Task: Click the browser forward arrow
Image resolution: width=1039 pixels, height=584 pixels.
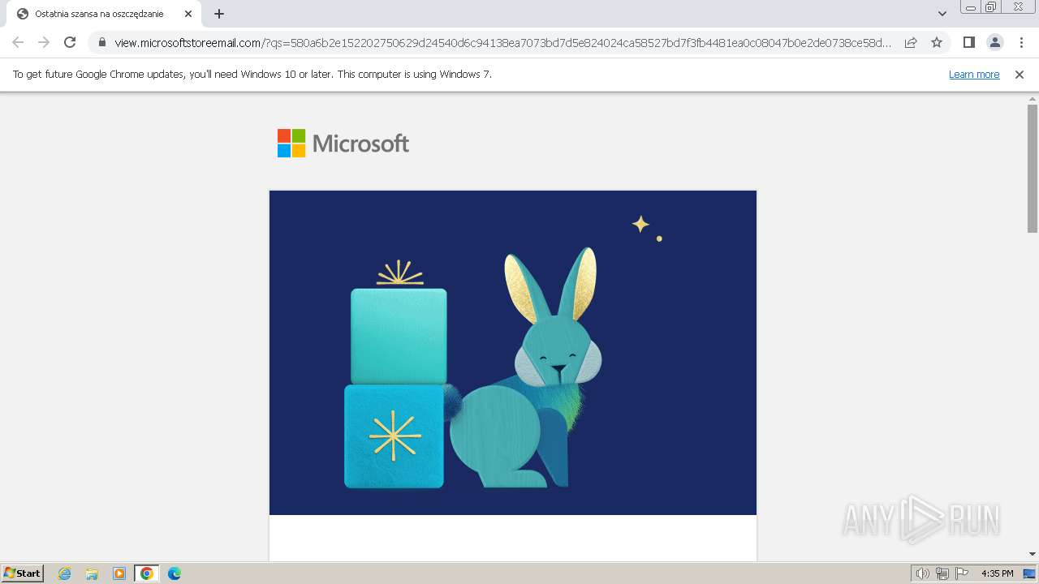Action: tap(44, 42)
